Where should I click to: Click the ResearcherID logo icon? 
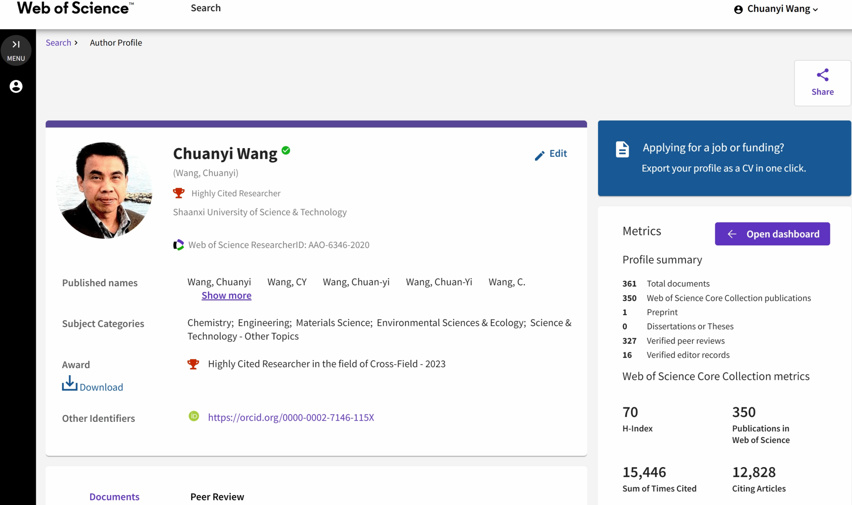tap(178, 245)
